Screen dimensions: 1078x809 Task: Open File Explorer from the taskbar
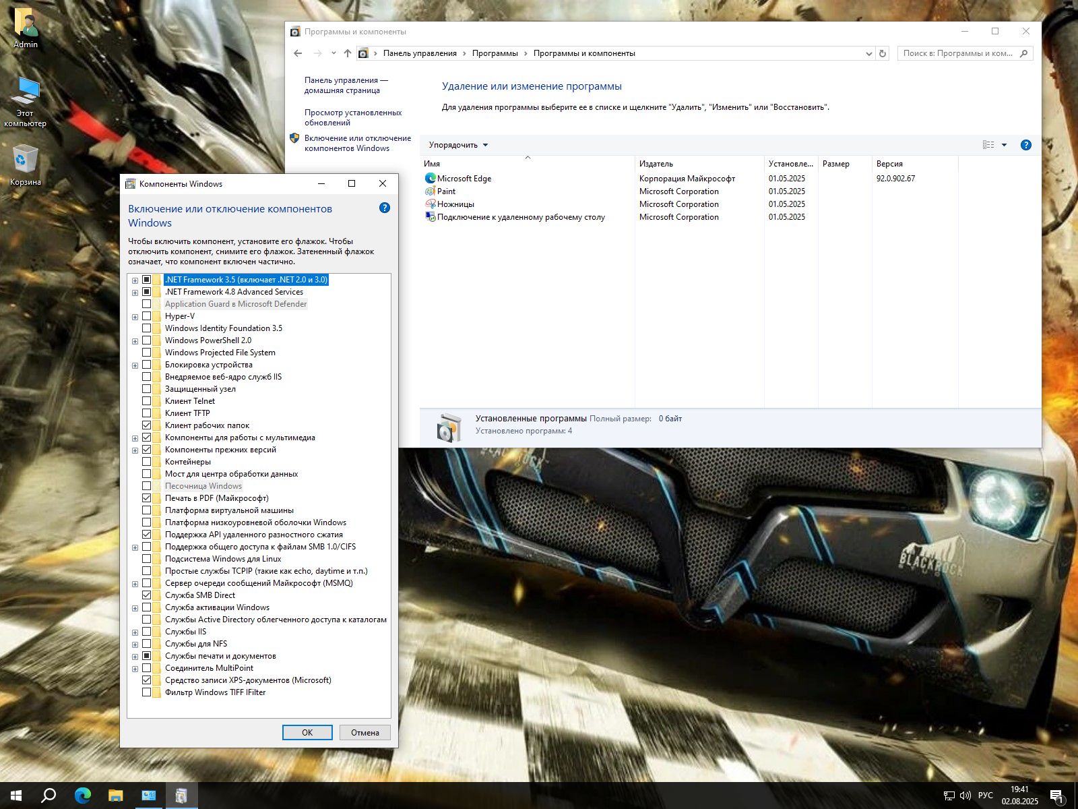(x=115, y=796)
